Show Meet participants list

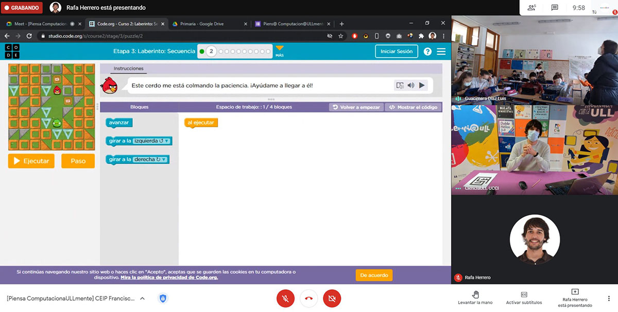point(531,8)
